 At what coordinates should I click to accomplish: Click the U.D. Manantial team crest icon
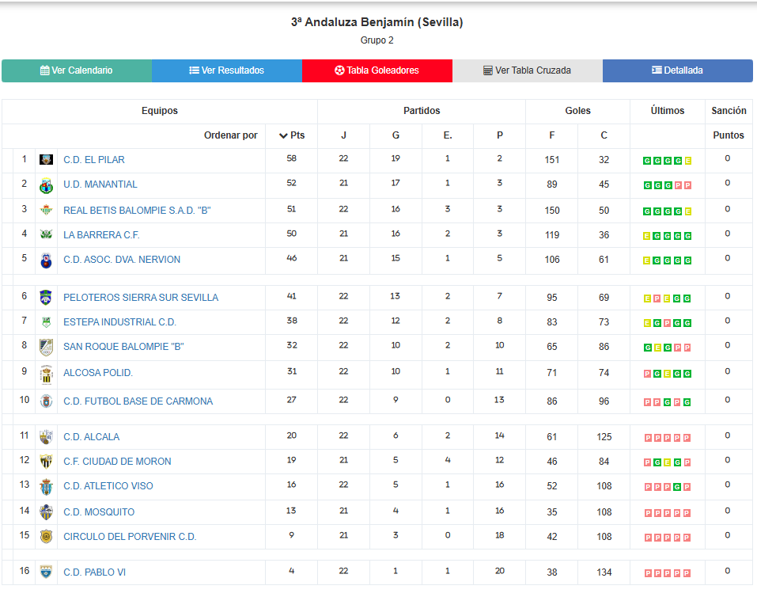(x=47, y=185)
